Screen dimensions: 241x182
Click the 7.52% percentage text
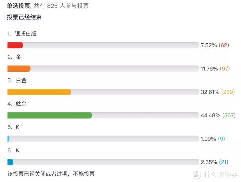coord(208,45)
